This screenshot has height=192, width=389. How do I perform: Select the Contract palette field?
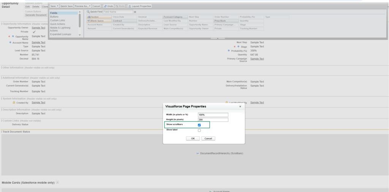tap(124, 21)
